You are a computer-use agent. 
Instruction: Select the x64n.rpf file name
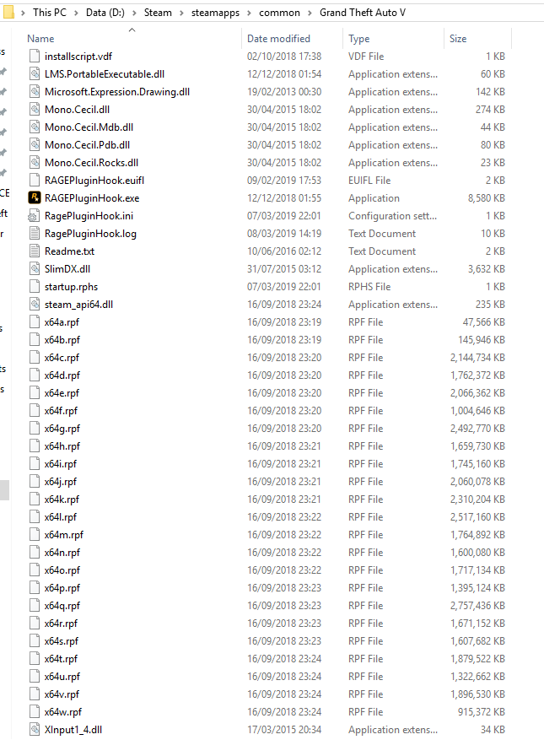pyautogui.click(x=62, y=553)
